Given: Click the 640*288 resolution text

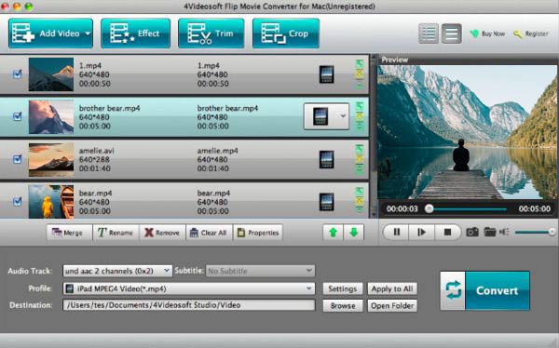Looking at the screenshot, I should coord(94,159).
